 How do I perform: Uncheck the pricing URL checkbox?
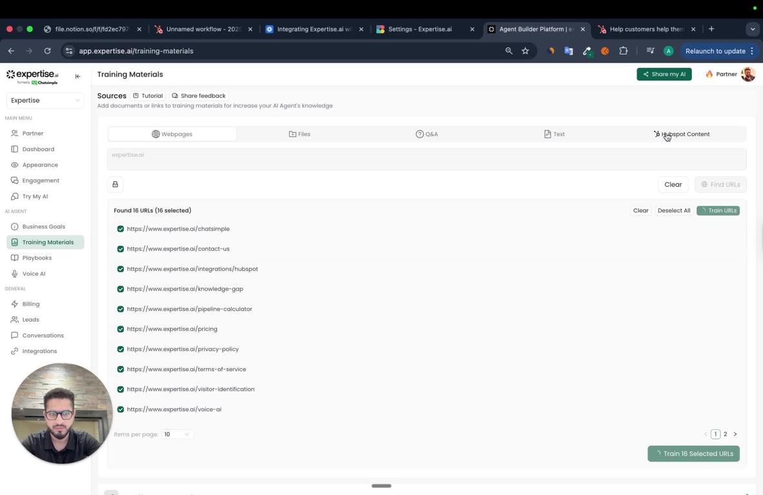click(120, 329)
